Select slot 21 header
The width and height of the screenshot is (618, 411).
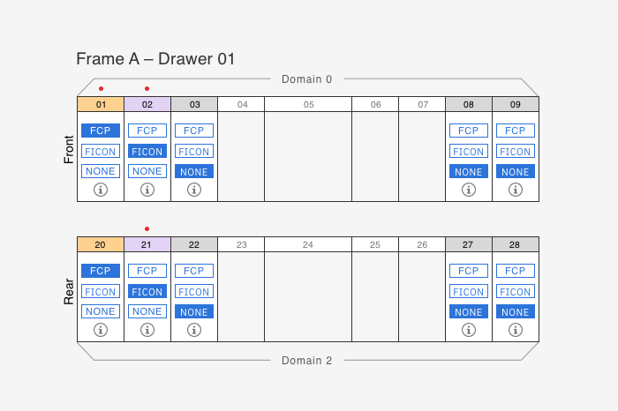click(x=147, y=244)
